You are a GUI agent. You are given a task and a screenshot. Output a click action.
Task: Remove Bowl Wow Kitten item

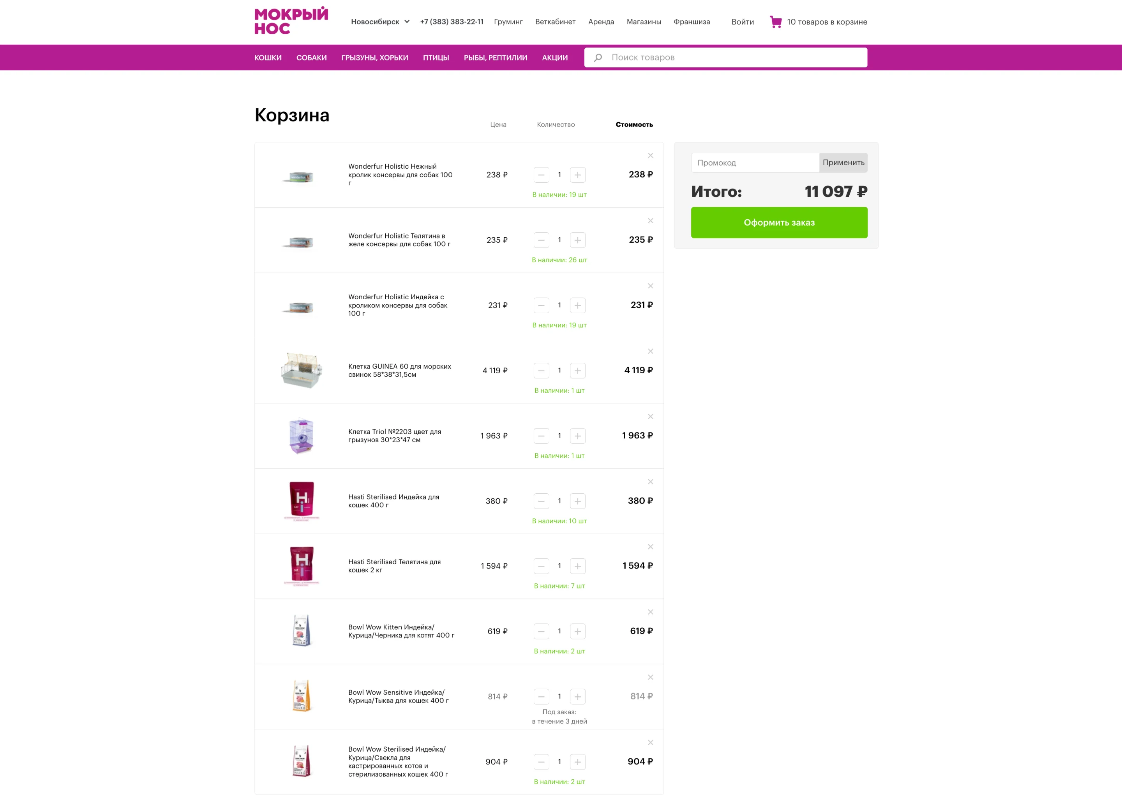coord(650,612)
